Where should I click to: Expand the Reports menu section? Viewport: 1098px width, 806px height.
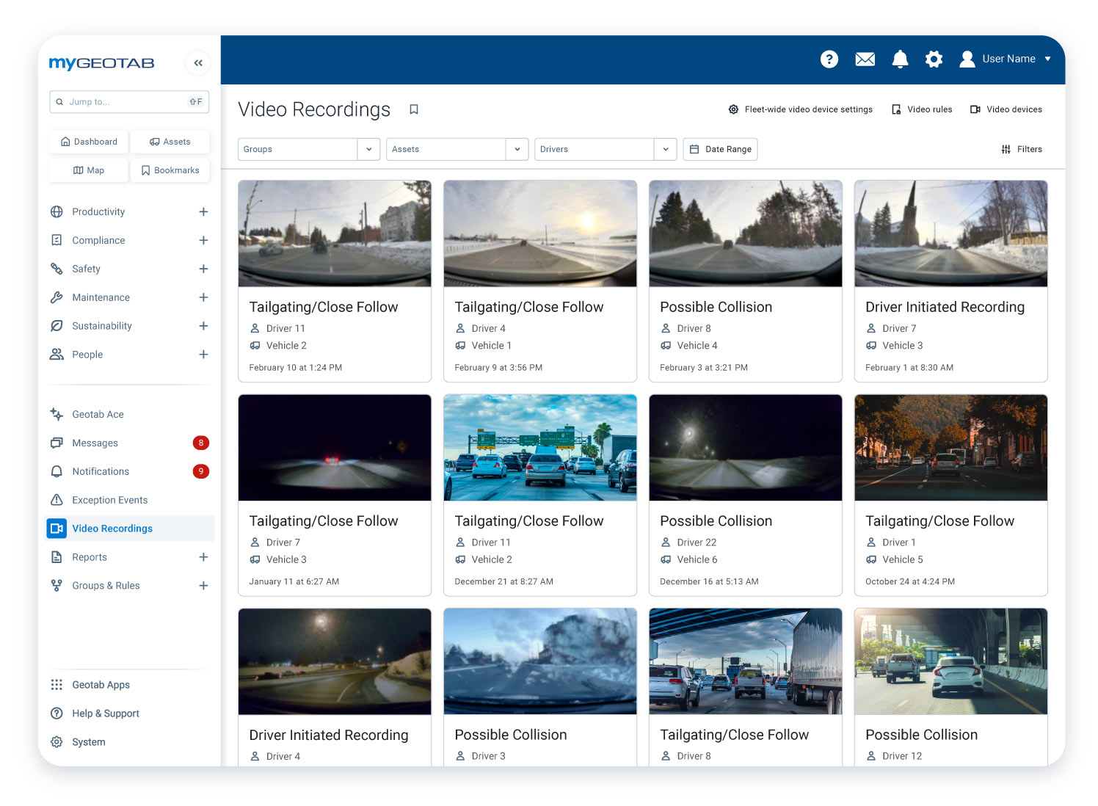[x=203, y=557]
